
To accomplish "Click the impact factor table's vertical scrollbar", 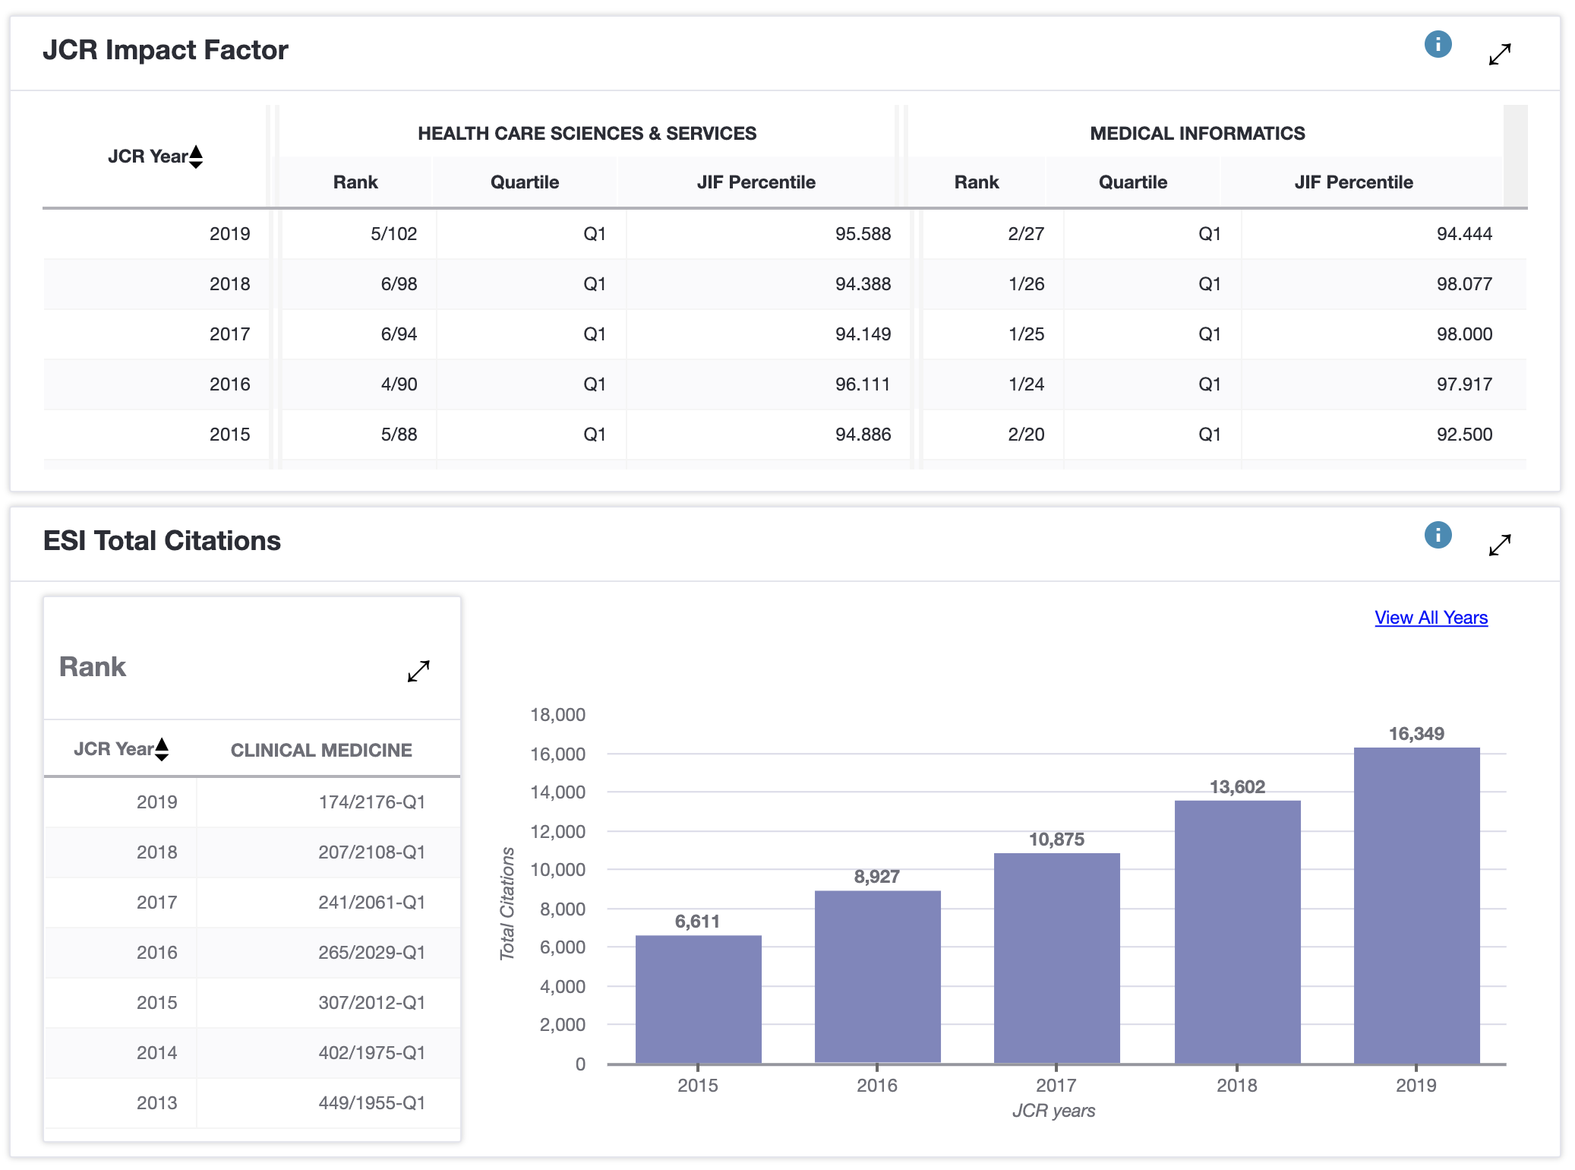I will [1514, 156].
